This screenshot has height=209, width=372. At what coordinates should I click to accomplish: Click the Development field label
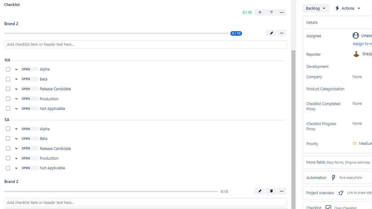coord(317,66)
